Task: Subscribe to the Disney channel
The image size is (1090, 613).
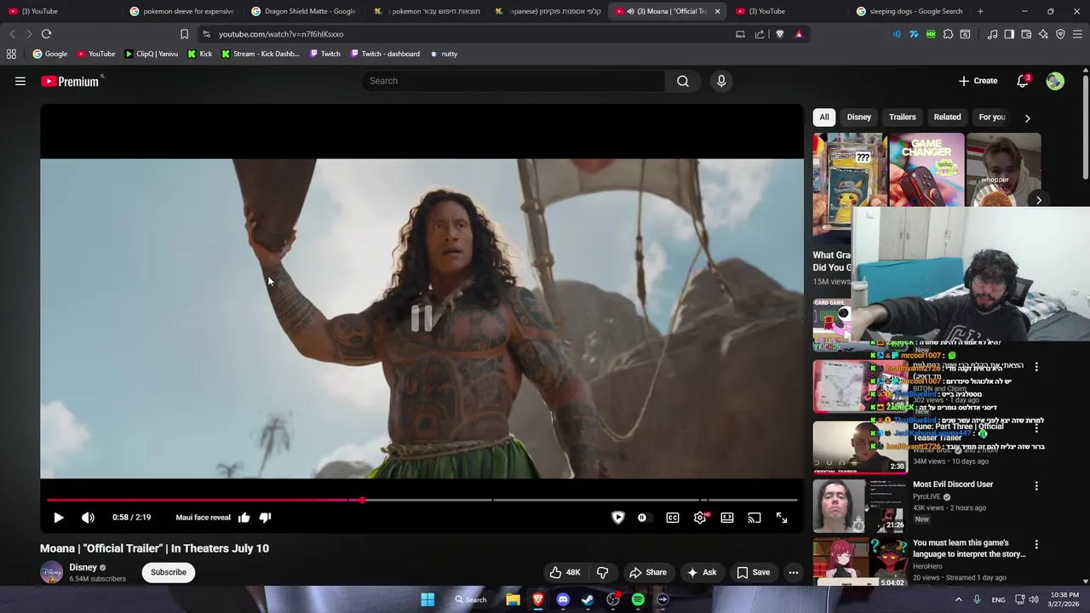Action: [169, 572]
